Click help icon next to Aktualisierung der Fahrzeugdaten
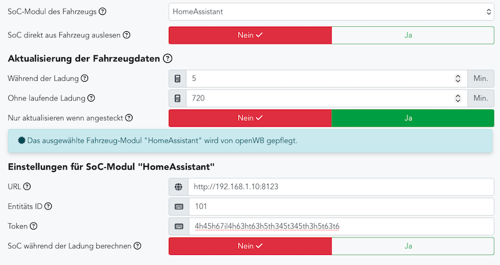This screenshot has height=265, width=500. pos(167,59)
